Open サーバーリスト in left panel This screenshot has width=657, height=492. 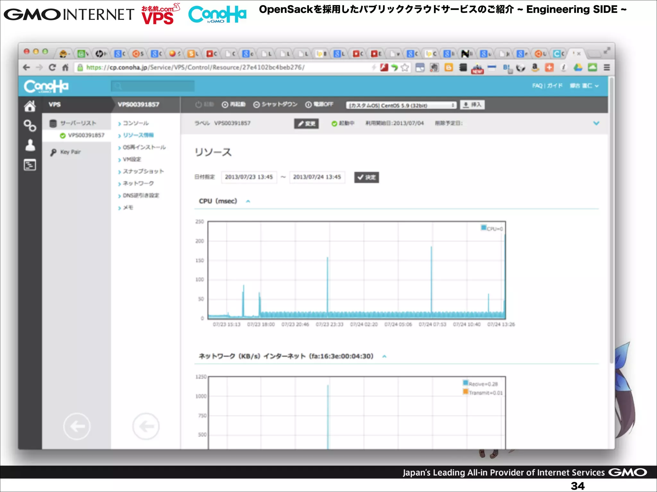(x=78, y=123)
